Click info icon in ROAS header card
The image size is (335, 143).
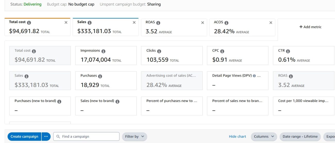click(158, 23)
